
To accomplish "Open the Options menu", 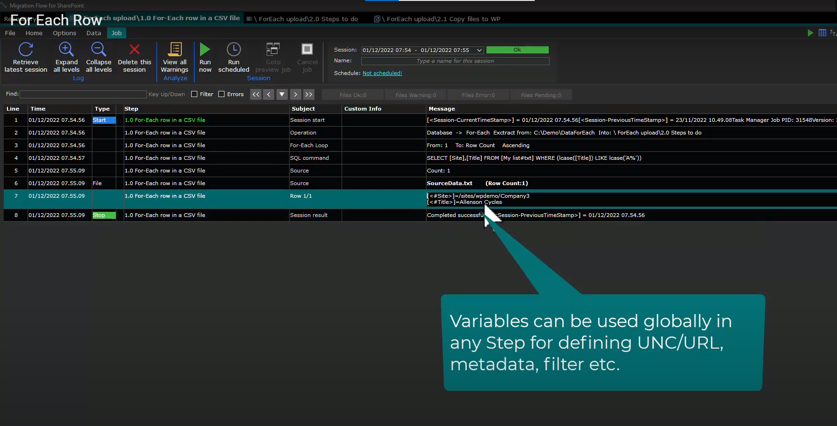I will [x=64, y=33].
